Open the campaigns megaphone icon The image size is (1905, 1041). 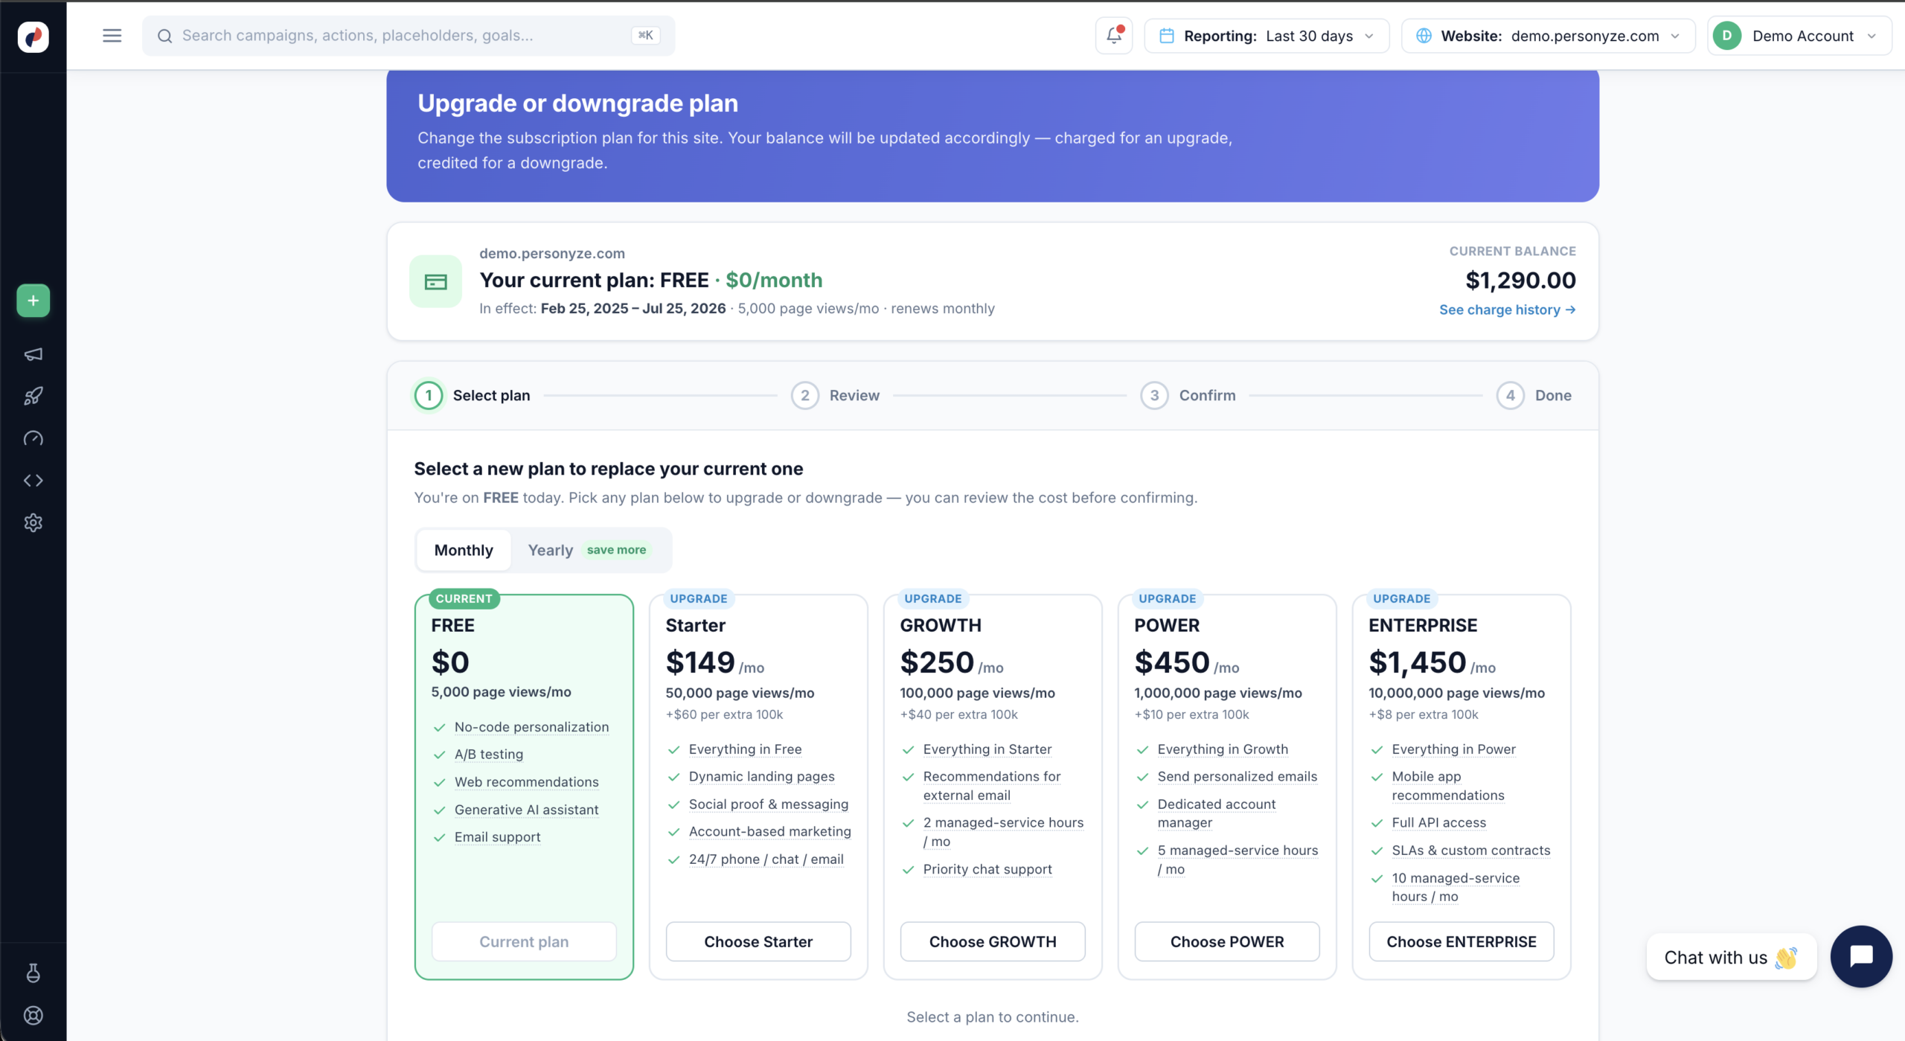[x=33, y=354]
